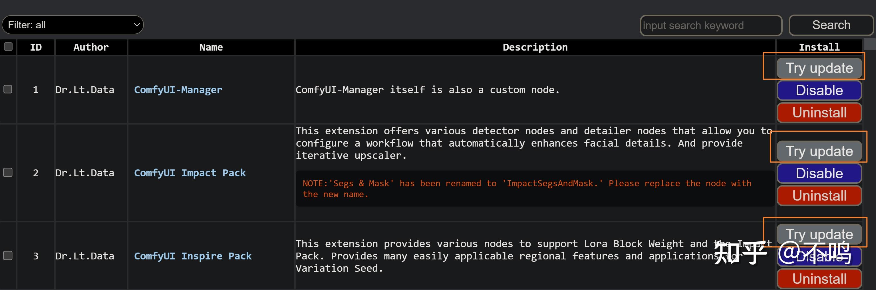Tick the ComfyUI Inspire Pack row checkbox
Screen dimensions: 876x290
[8, 256]
